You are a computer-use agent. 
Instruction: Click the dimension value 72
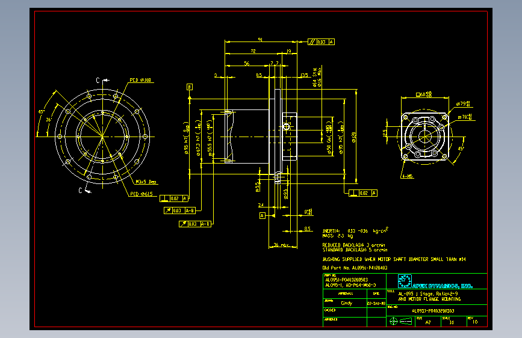(253, 51)
